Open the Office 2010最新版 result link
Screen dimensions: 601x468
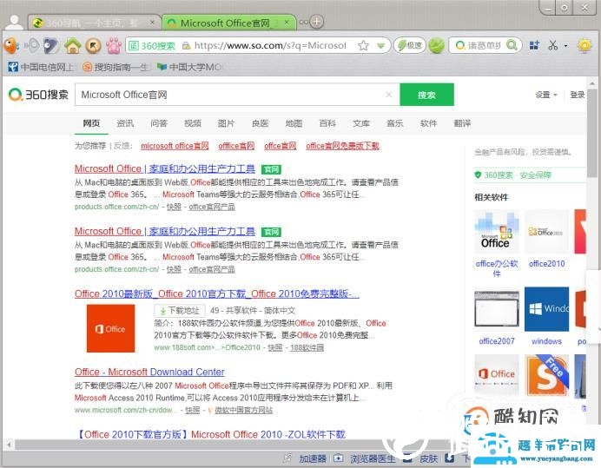click(x=217, y=294)
